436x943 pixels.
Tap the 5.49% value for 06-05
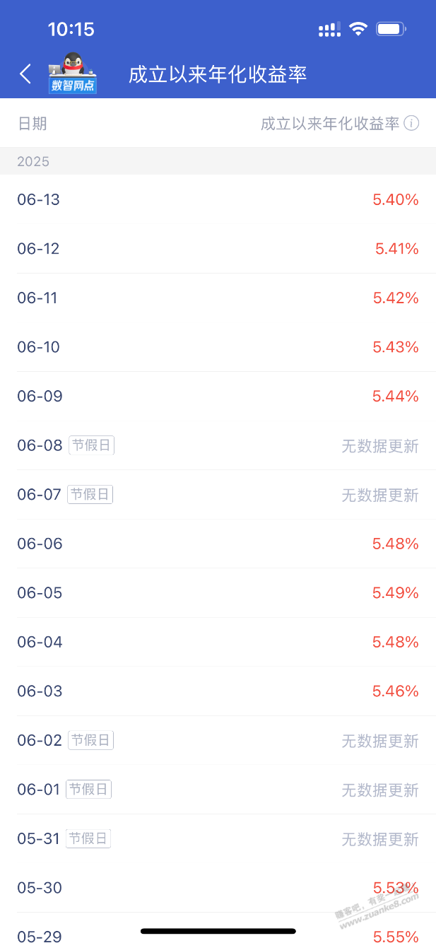coord(396,593)
